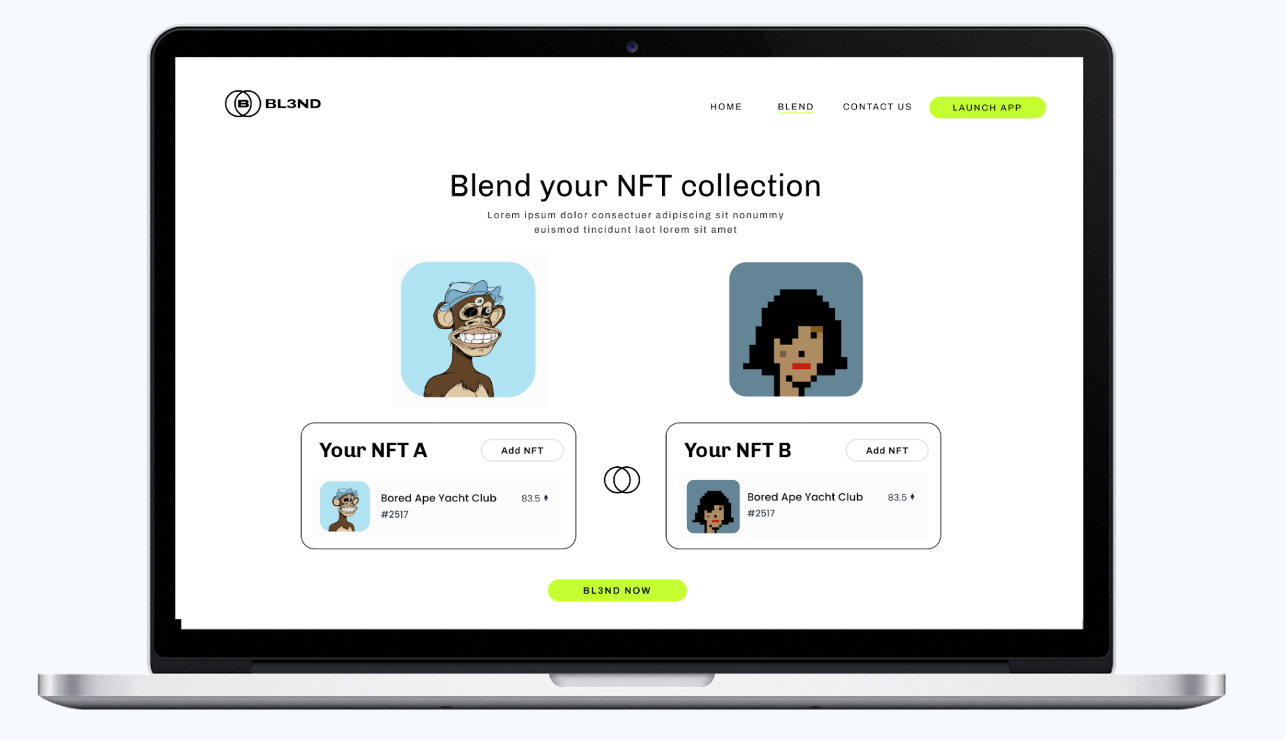The image size is (1286, 740).
Task: Click the CONTACT US link
Action: [x=877, y=107]
